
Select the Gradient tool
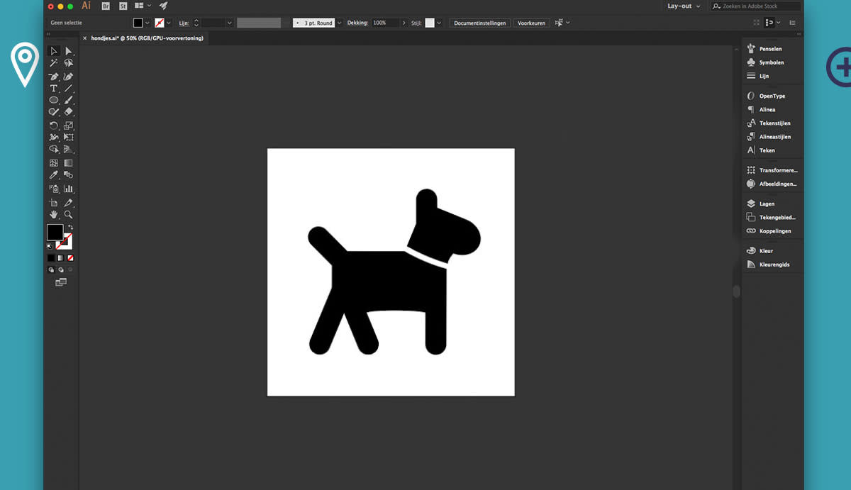(x=69, y=163)
